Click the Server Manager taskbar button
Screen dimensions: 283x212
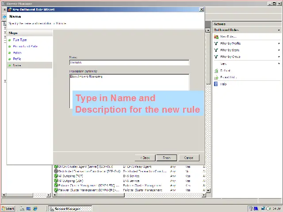click(70, 209)
